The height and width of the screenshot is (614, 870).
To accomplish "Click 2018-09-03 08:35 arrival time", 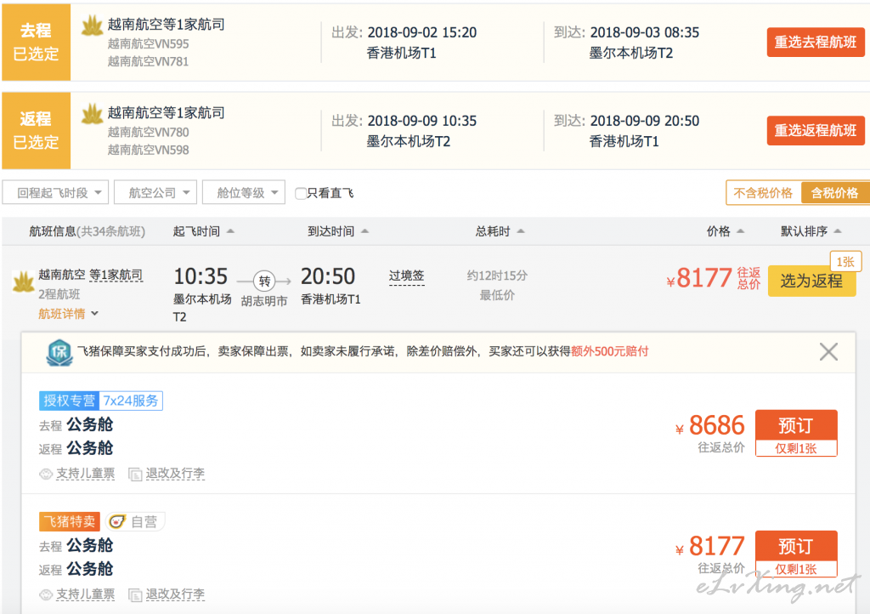I will [644, 33].
